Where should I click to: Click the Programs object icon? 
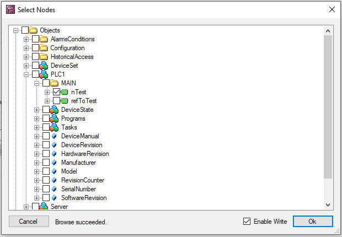point(55,118)
